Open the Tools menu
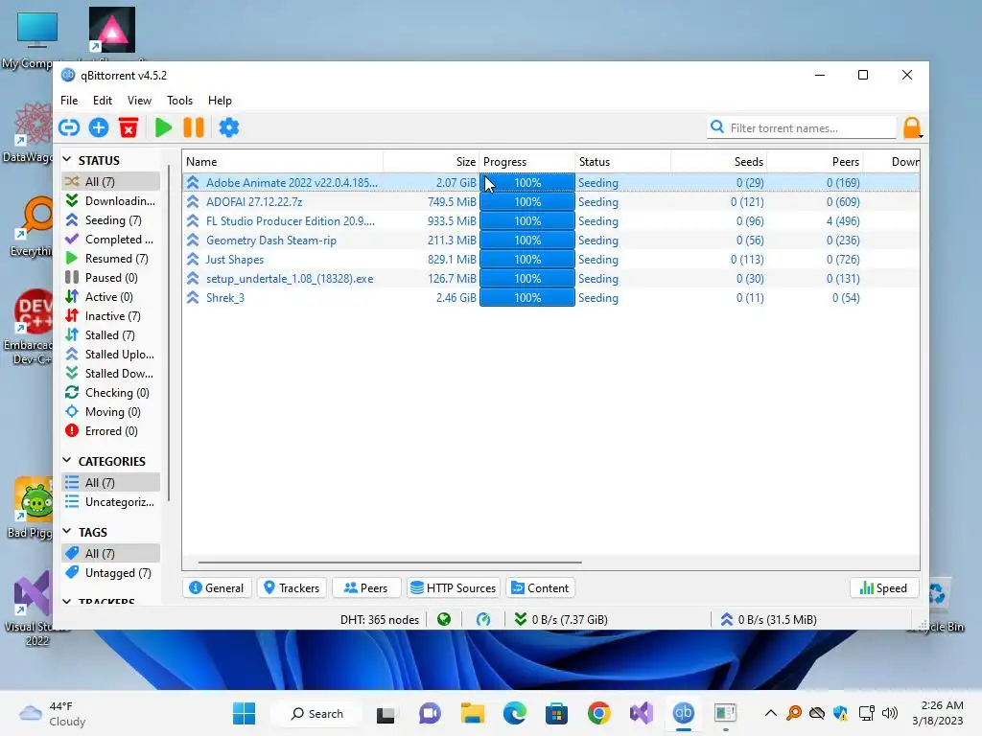This screenshot has height=736, width=982. point(179,100)
